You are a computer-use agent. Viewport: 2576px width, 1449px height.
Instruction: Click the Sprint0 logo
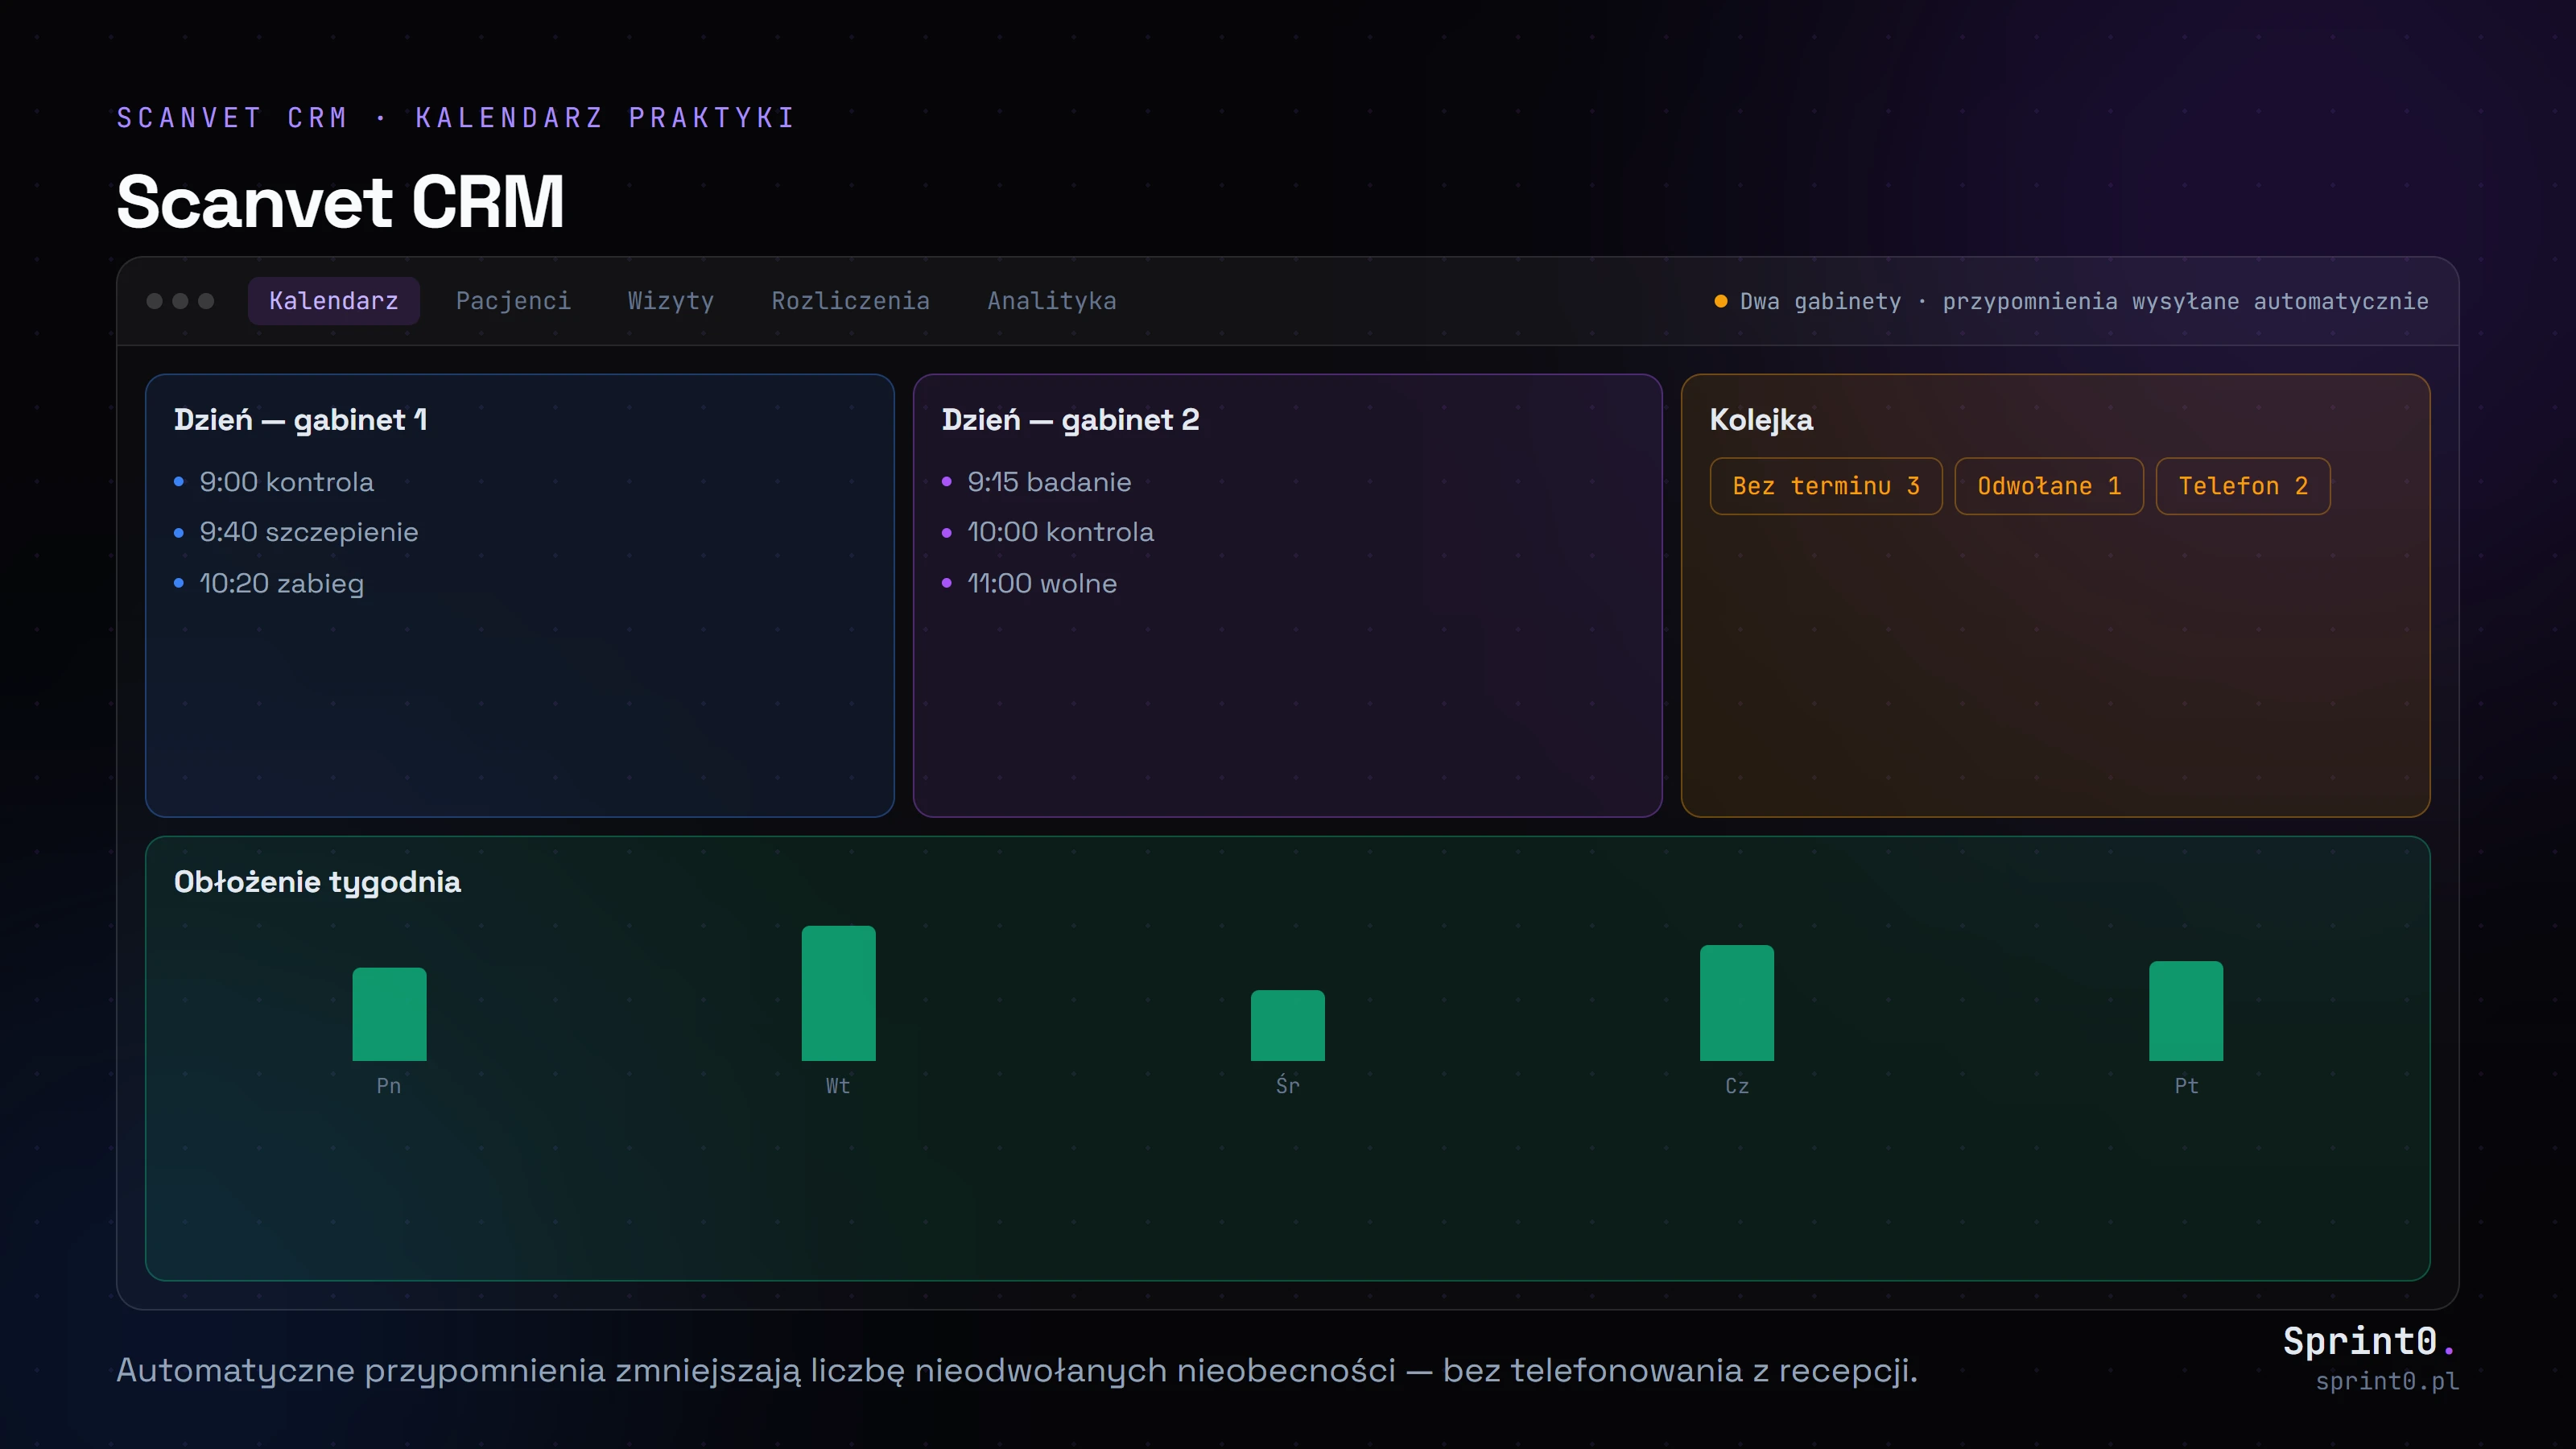pyautogui.click(x=2368, y=1340)
